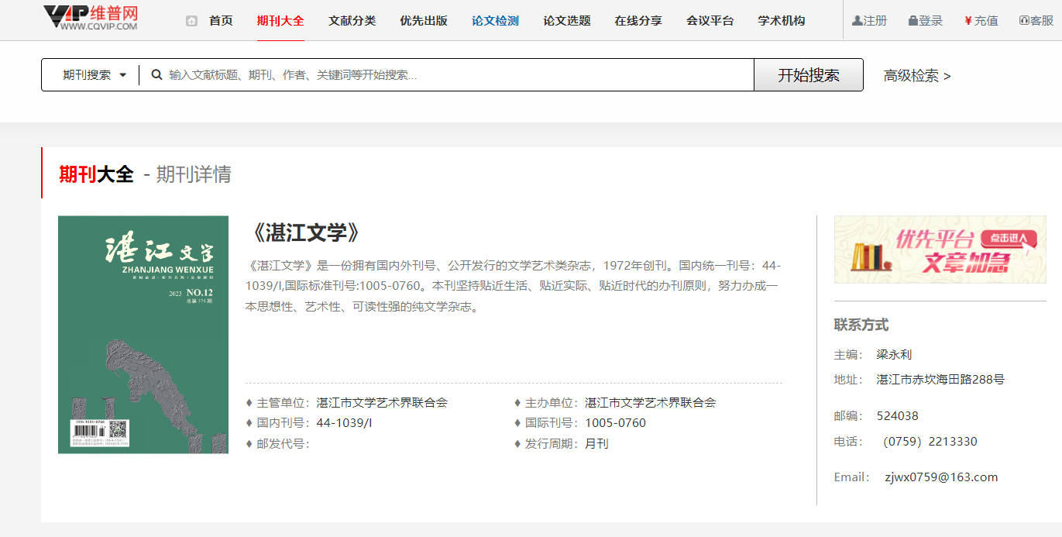The height and width of the screenshot is (537, 1062).
Task: Click address 湛江市赤坎海田路288号
Action: (940, 380)
